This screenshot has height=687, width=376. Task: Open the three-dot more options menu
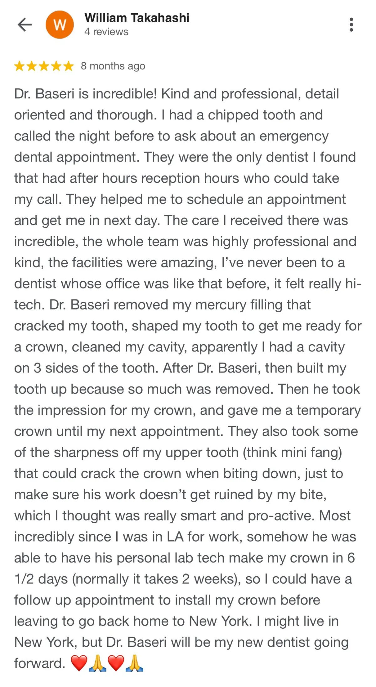[x=351, y=24]
